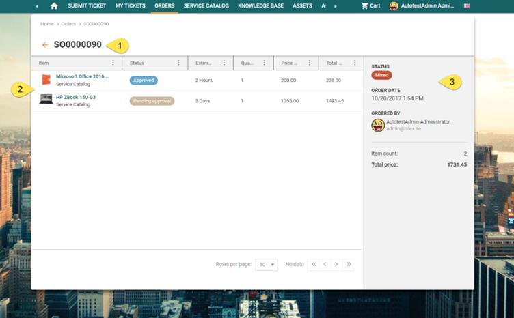
Task: Open the shopping Cart icon
Action: [365, 6]
